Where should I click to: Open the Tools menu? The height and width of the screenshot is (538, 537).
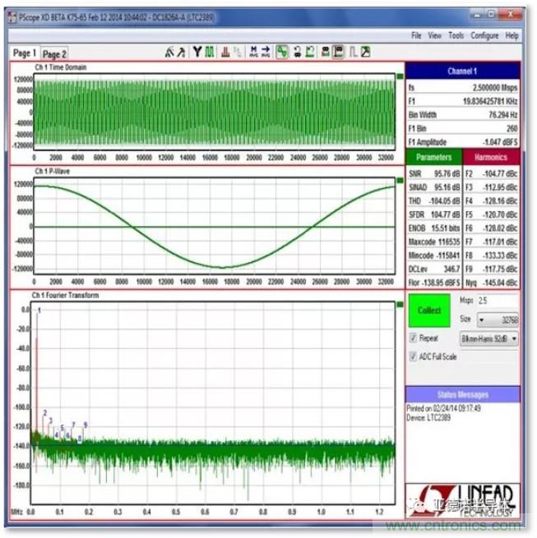(x=456, y=35)
